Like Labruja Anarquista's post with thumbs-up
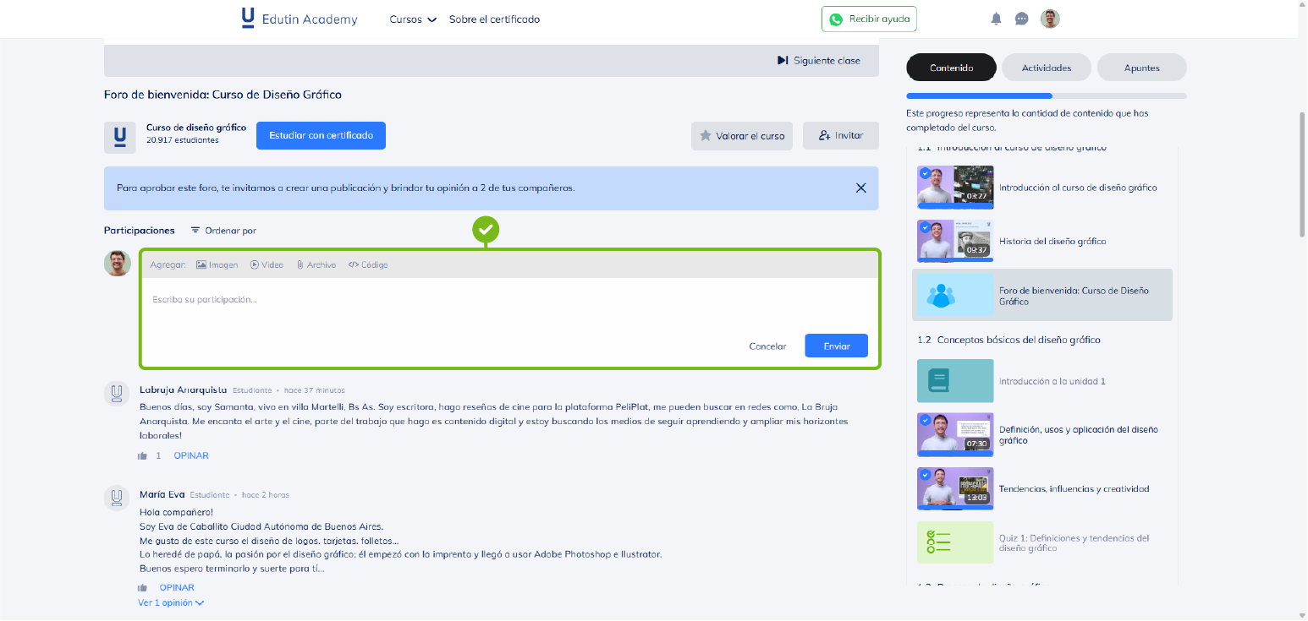The height and width of the screenshot is (621, 1308). 142,456
